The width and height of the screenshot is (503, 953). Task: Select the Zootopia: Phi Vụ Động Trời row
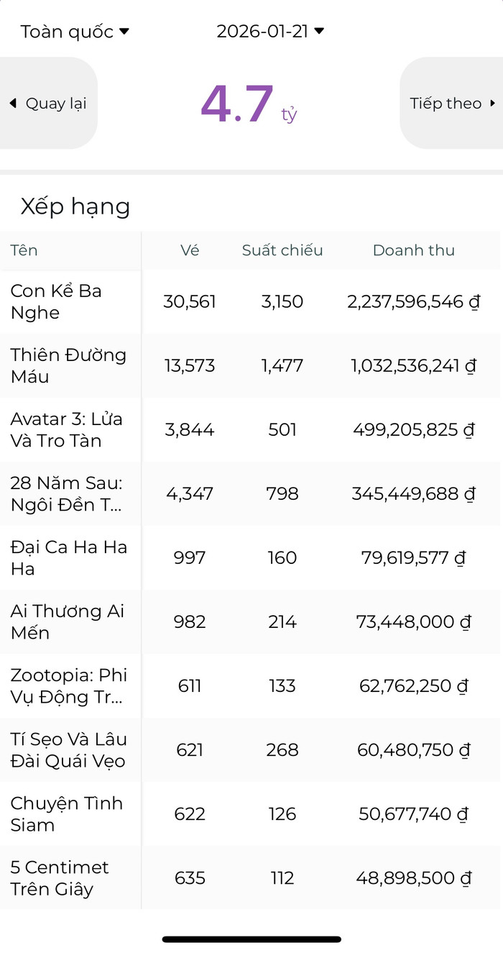(68, 685)
